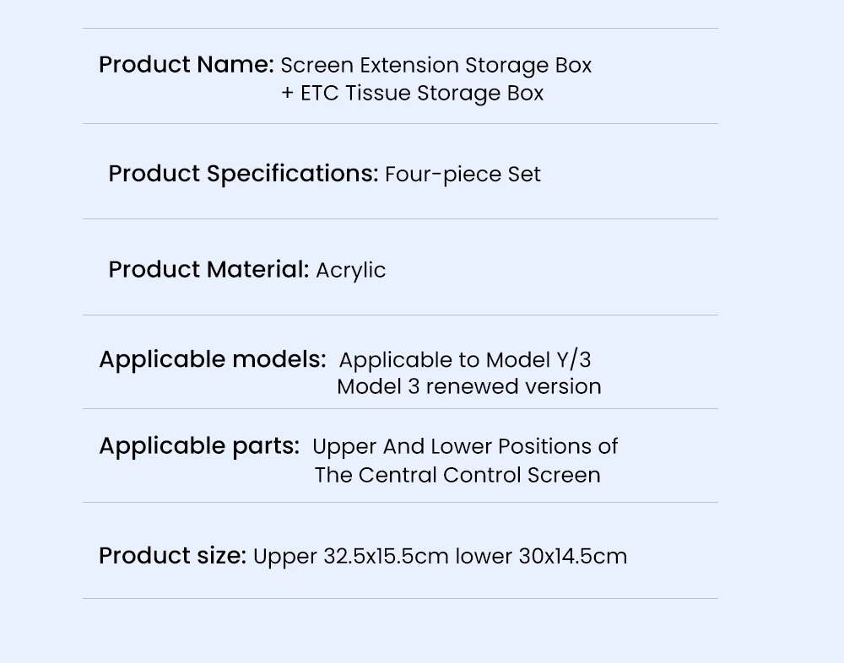Click the "Product Name:" label

click(x=186, y=65)
